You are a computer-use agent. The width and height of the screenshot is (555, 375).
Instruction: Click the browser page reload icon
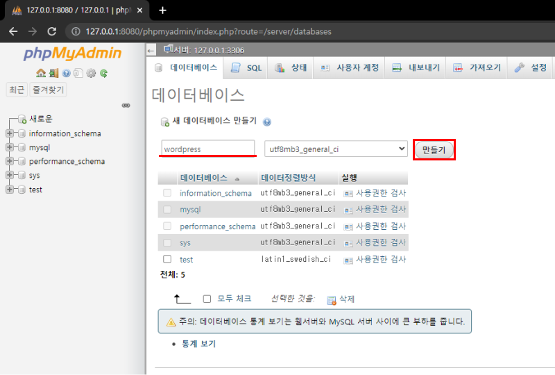(x=51, y=31)
